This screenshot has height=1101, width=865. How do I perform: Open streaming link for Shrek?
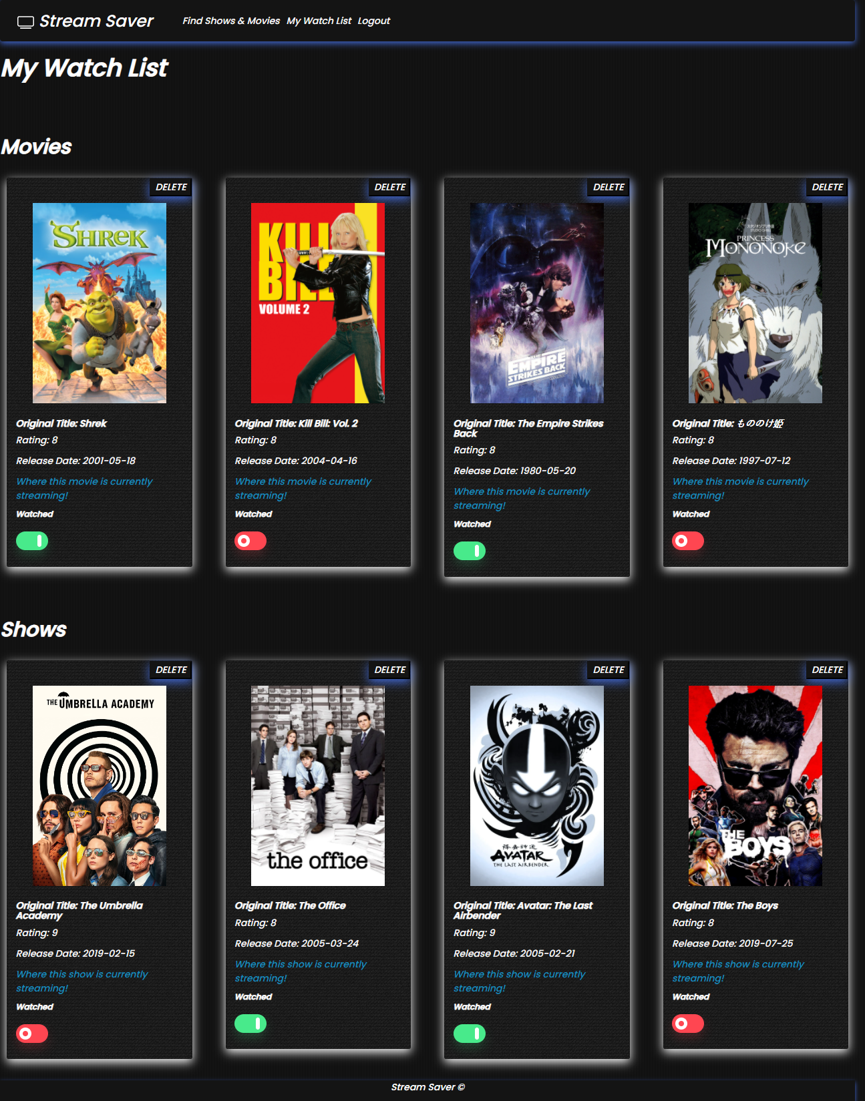84,488
